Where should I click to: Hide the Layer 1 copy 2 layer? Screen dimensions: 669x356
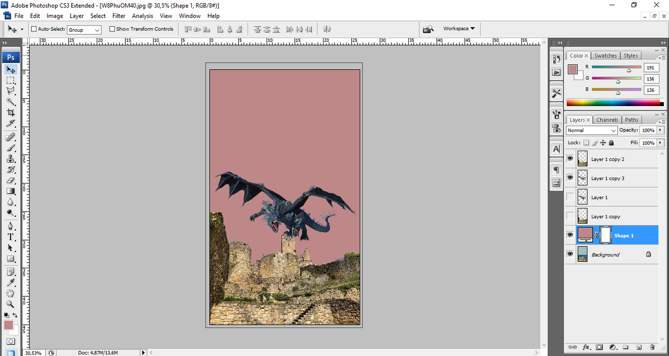click(570, 159)
